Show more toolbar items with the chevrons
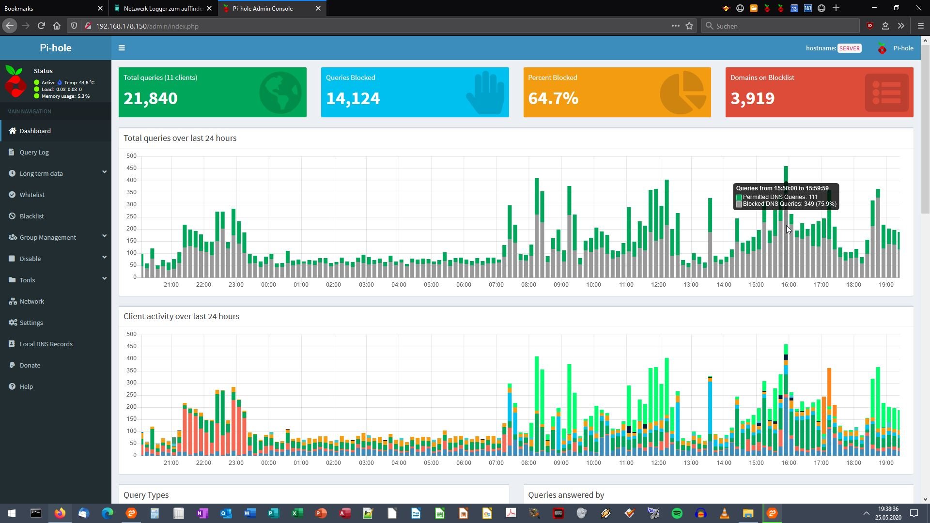This screenshot has height=523, width=930. 901,26
